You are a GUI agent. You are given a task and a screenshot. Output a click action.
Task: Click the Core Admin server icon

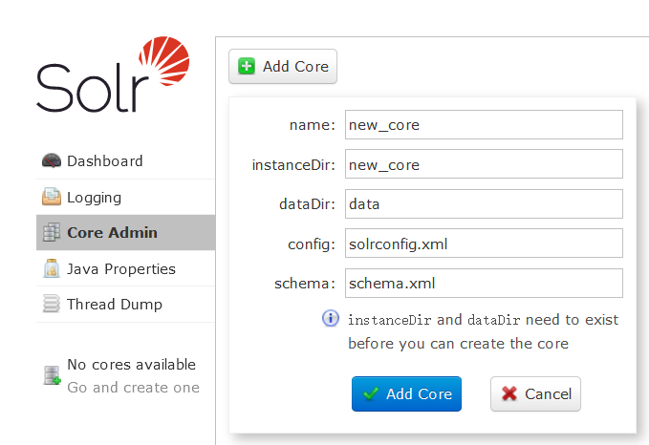[52, 233]
